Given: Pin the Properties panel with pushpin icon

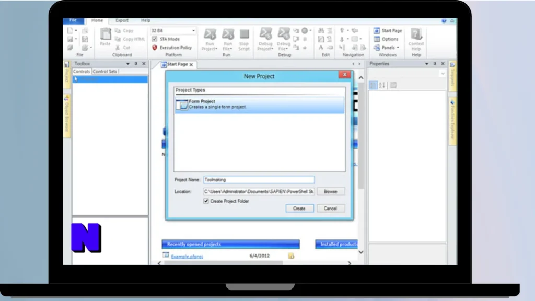Looking at the screenshot, I should [435, 64].
